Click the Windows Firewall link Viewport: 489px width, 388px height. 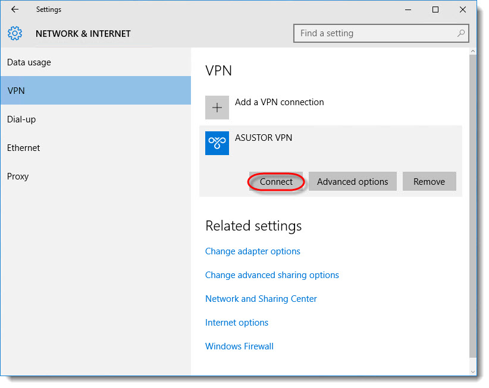tap(239, 346)
